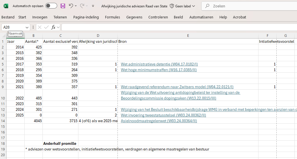Follow the Asielnoodmaatregelenwet hyperlink

(x=159, y=121)
